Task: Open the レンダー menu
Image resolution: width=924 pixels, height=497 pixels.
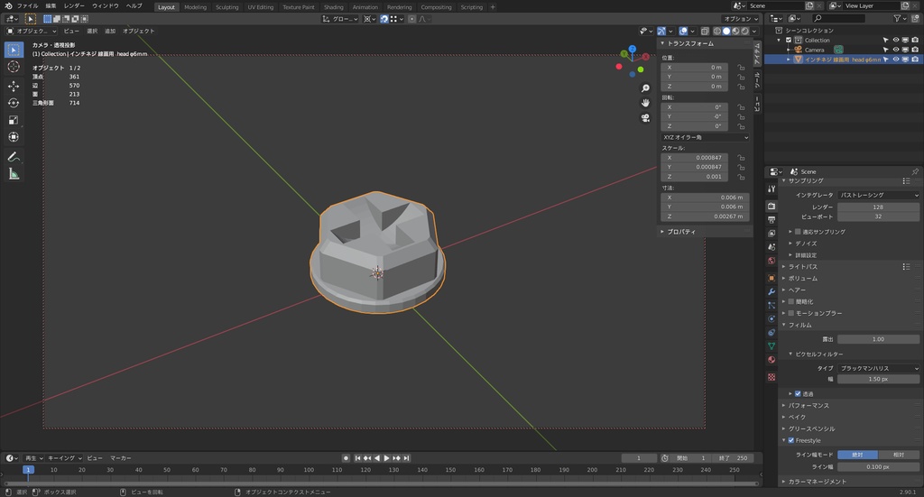Action: 74,6
